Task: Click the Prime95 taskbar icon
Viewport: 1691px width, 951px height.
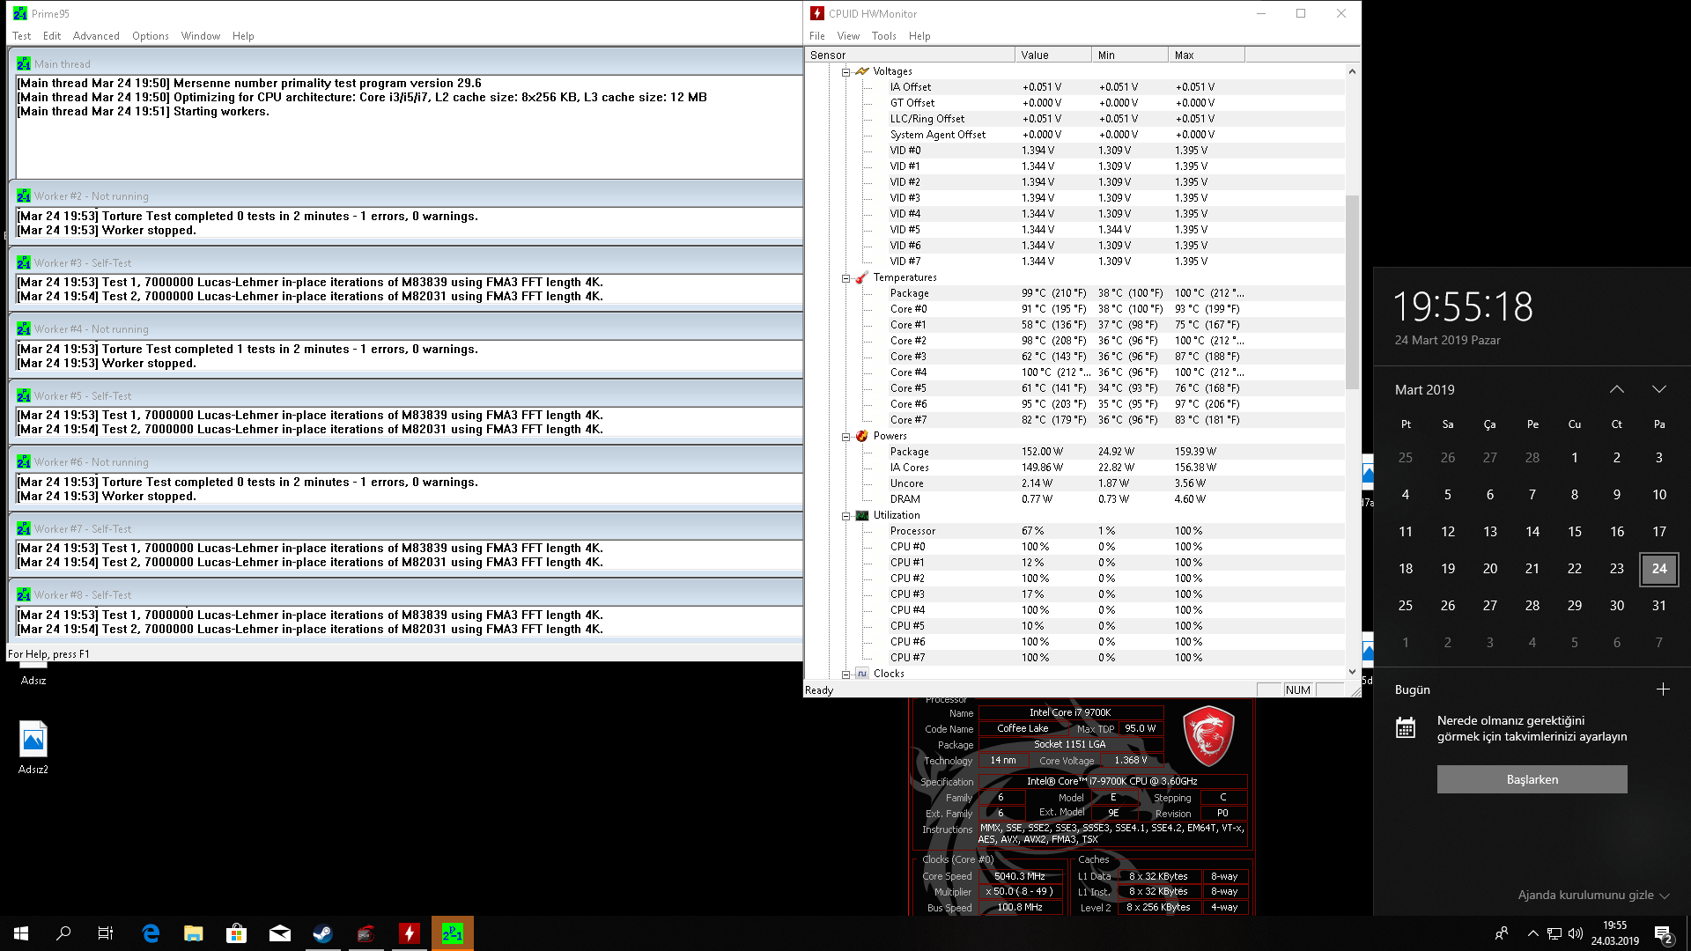Action: 452,933
